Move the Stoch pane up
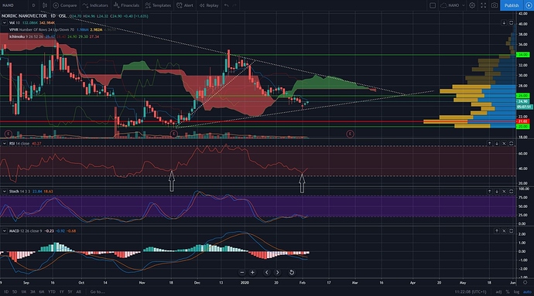Viewport: 534px width, 296px height. pos(489,192)
